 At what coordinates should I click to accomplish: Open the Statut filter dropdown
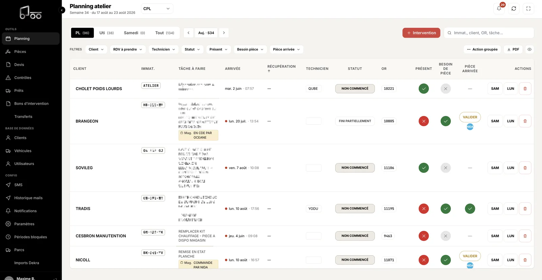(x=192, y=49)
